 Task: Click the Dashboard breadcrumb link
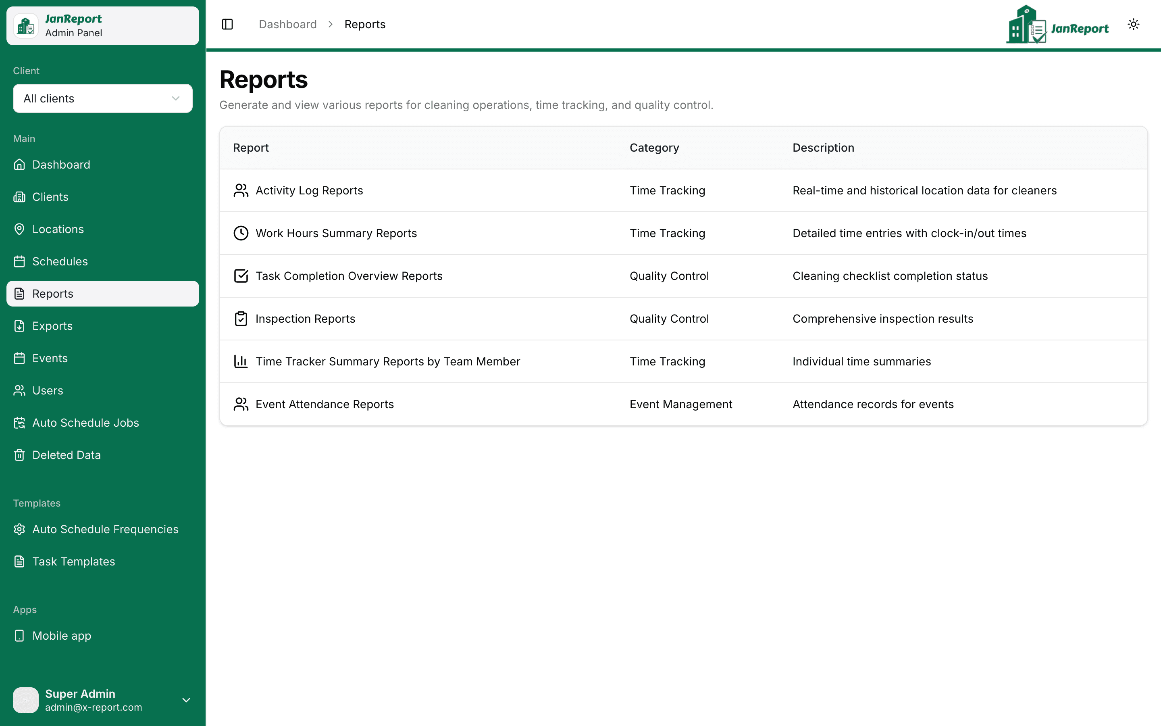click(288, 24)
